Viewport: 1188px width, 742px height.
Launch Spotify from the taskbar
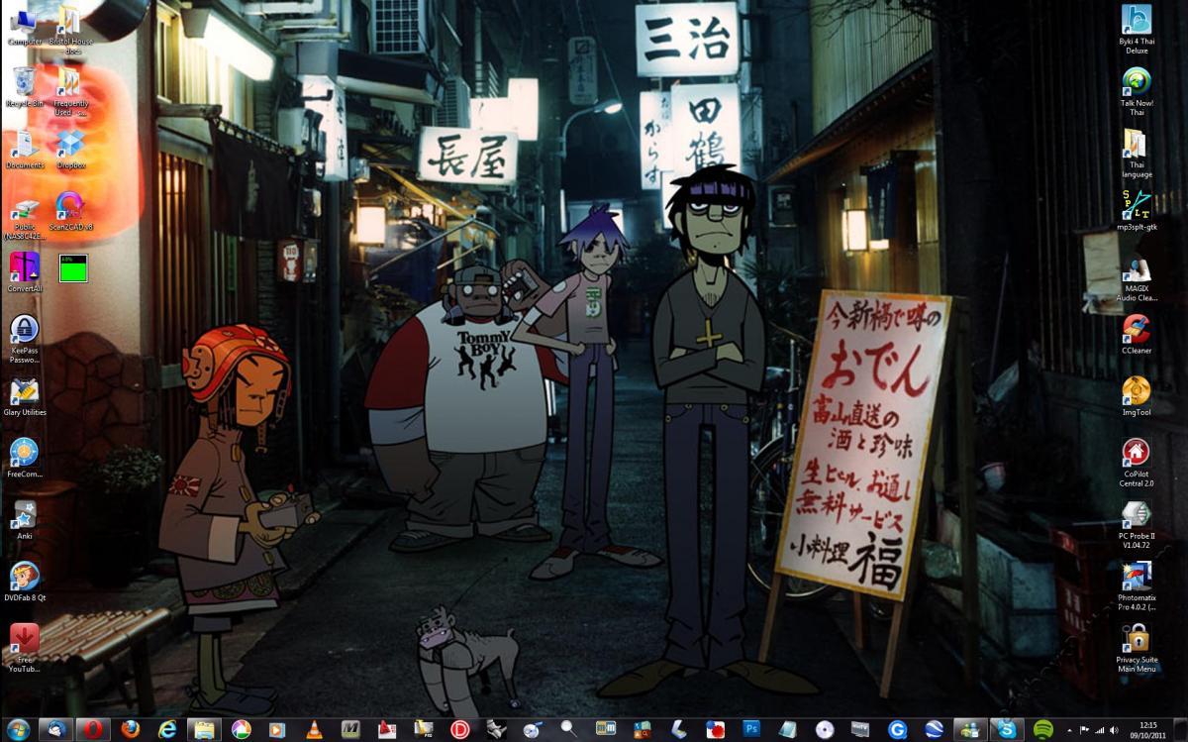point(1042,729)
